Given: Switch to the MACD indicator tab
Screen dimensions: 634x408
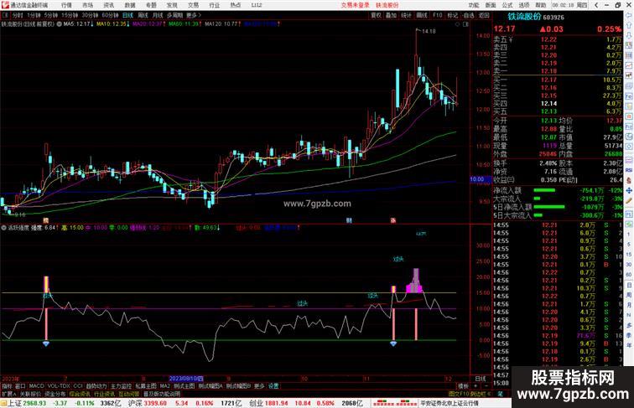Looking at the screenshot, I should coord(36,386).
